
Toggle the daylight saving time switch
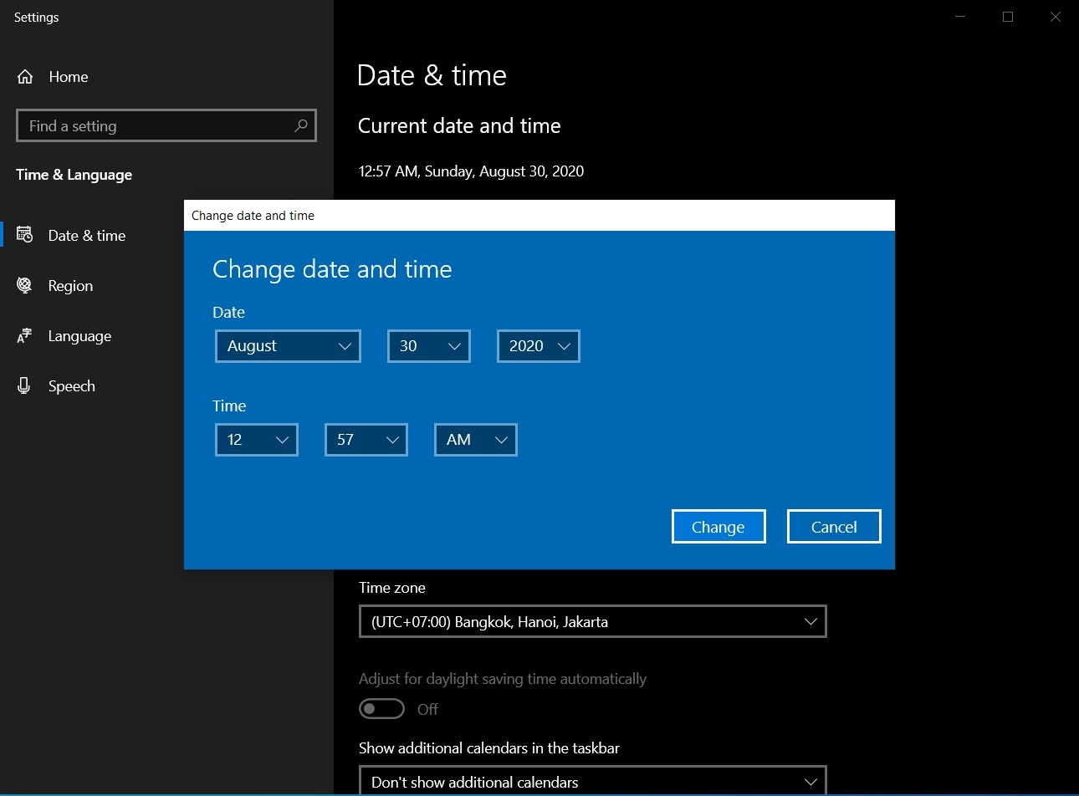[x=381, y=709]
